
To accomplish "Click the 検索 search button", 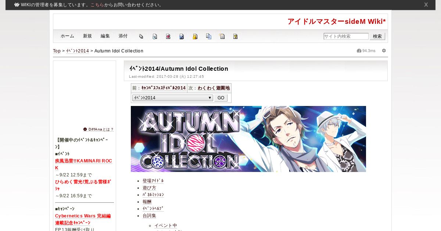I will click(x=377, y=36).
